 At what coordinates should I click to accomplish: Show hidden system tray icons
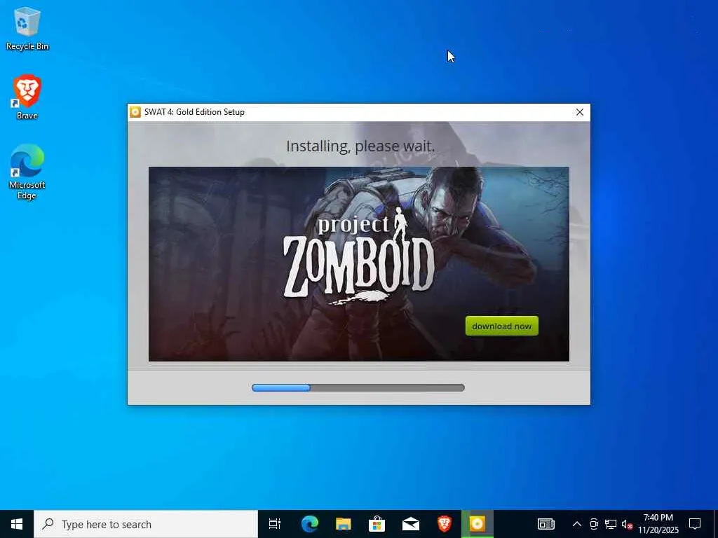pos(577,524)
